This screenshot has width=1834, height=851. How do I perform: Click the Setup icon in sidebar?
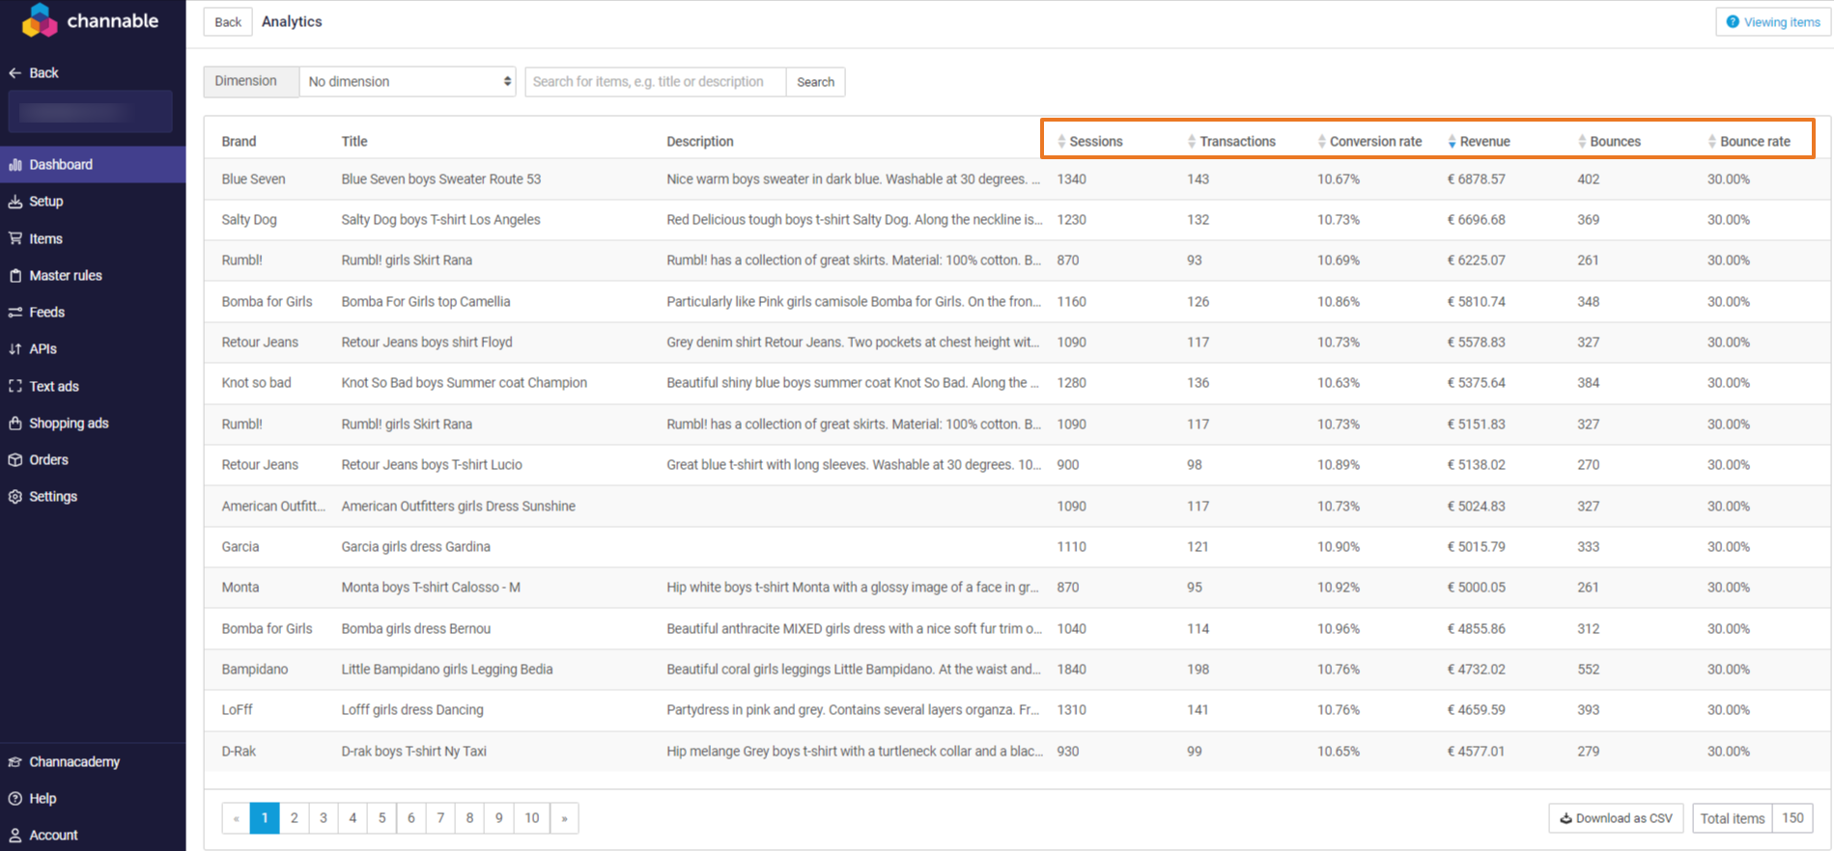pos(15,202)
